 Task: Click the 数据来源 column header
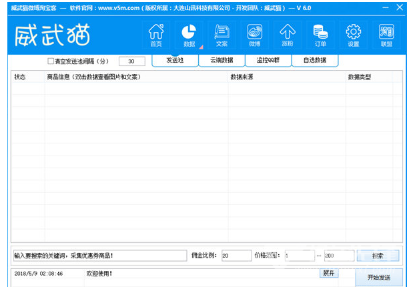[287, 77]
